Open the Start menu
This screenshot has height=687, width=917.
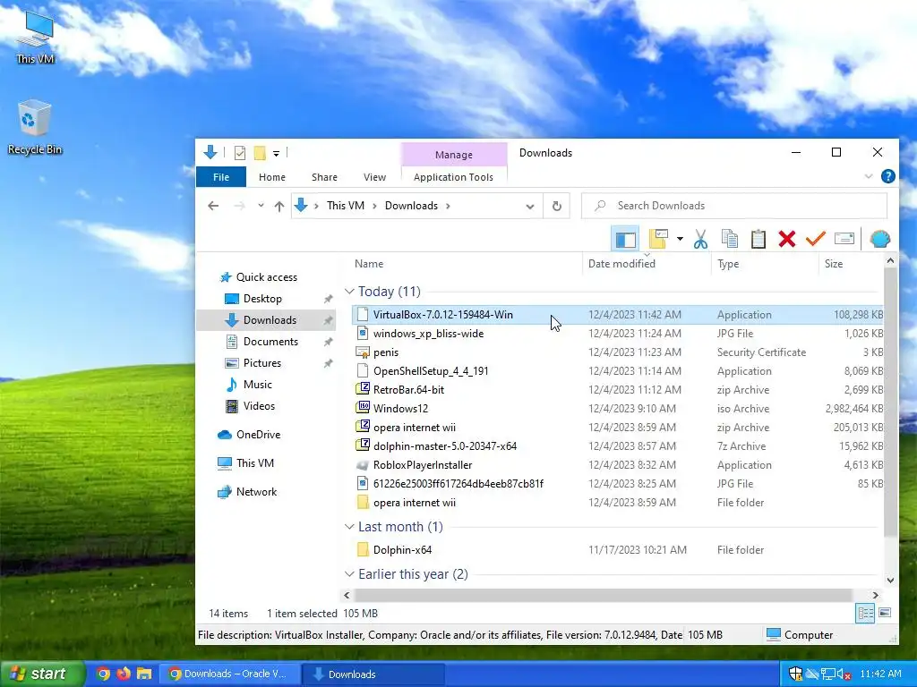tap(41, 674)
